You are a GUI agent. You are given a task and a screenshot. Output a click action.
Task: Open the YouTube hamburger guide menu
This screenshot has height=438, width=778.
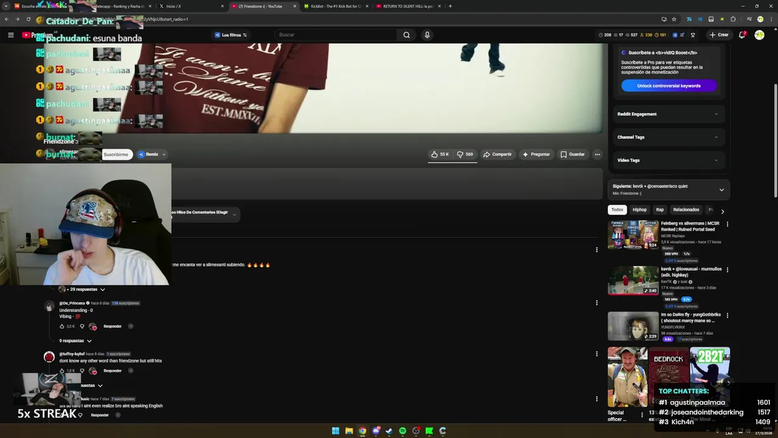pyautogui.click(x=10, y=35)
